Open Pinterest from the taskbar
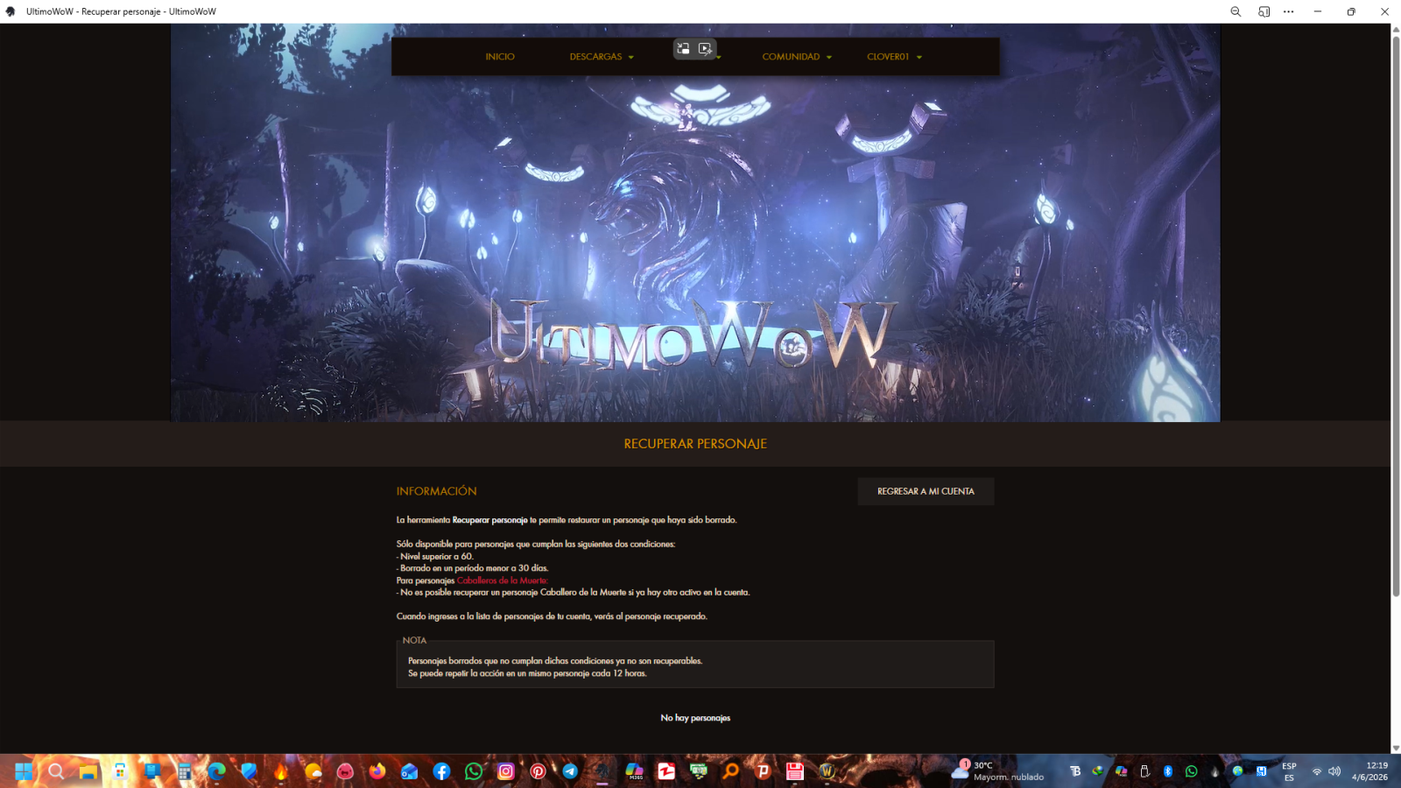Image resolution: width=1401 pixels, height=788 pixels. (x=538, y=771)
